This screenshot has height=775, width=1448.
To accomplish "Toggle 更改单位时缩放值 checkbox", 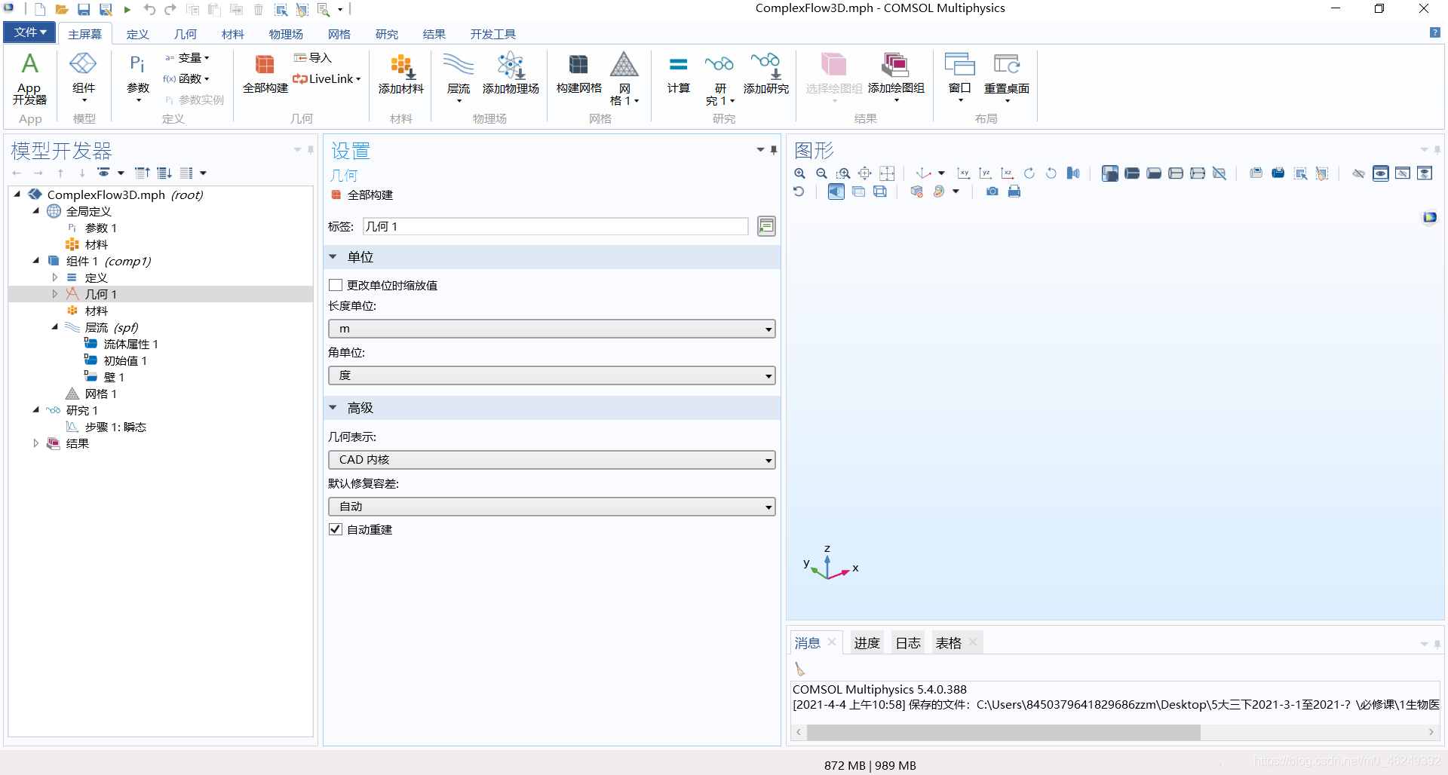I will (336, 285).
